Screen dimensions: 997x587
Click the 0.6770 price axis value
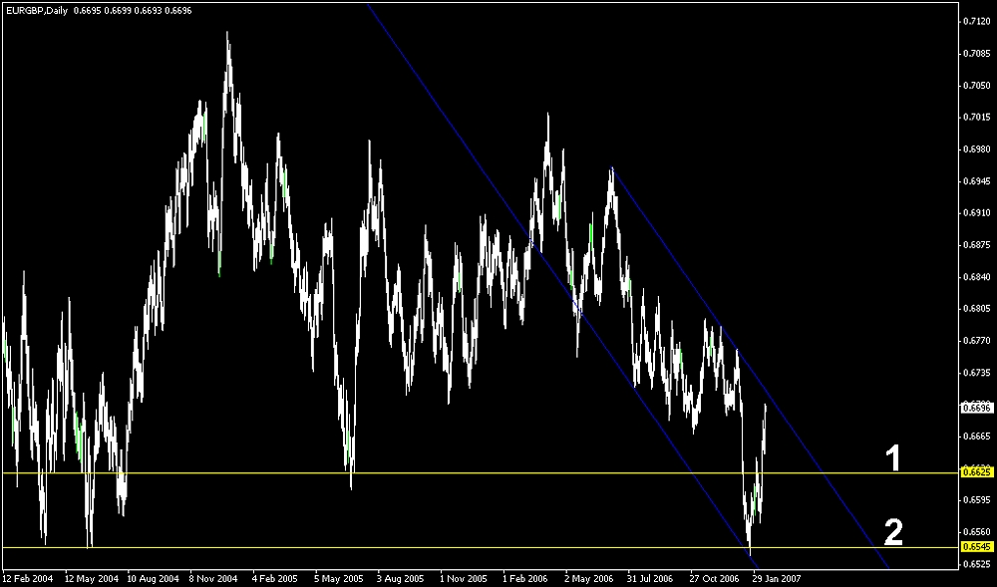[975, 341]
